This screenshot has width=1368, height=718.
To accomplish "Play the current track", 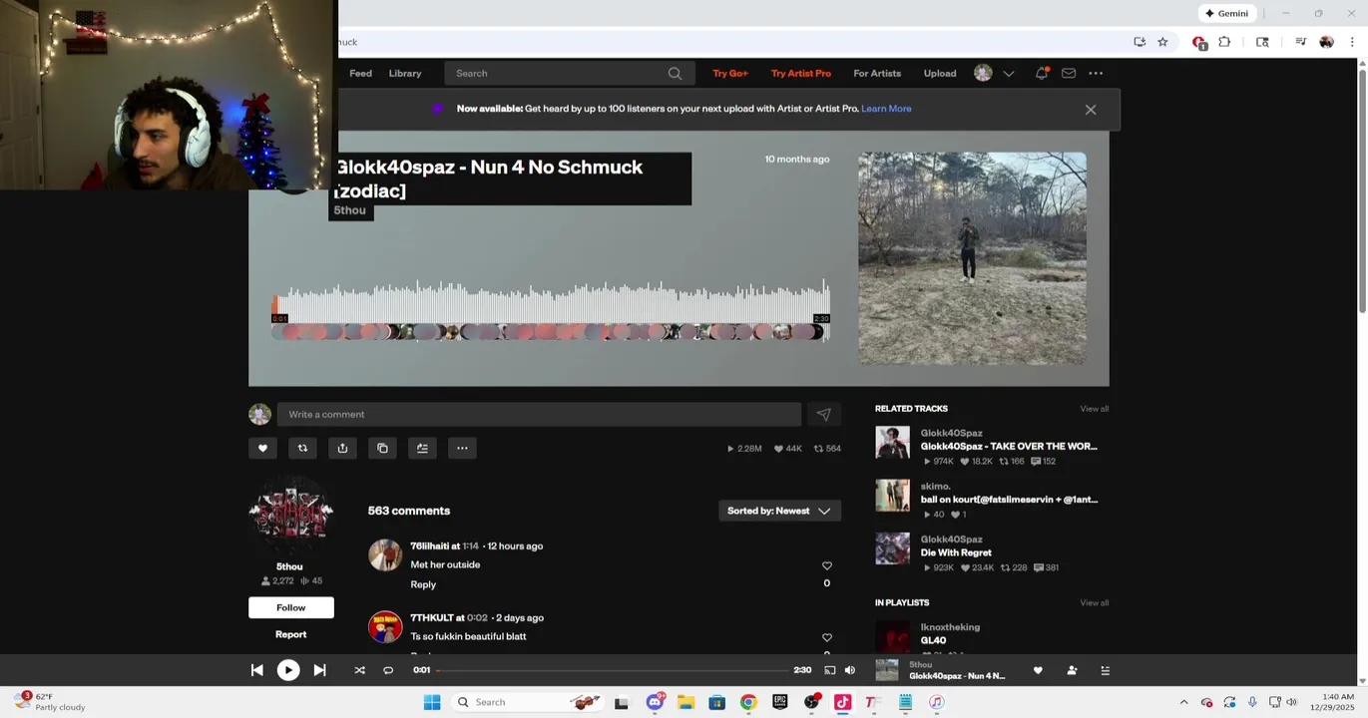I will pyautogui.click(x=288, y=670).
